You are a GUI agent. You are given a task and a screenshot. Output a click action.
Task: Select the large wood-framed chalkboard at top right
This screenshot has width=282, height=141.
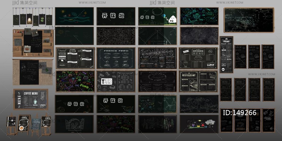(x=249, y=20)
